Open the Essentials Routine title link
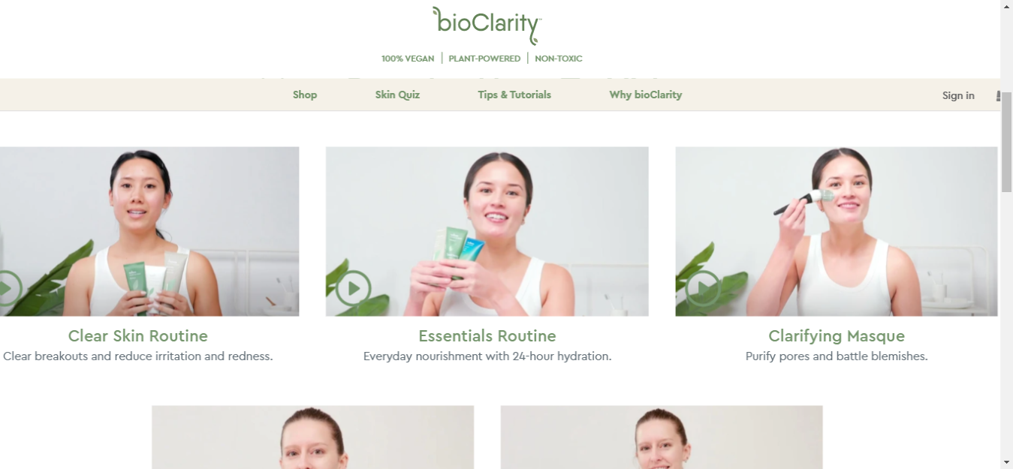 point(487,336)
